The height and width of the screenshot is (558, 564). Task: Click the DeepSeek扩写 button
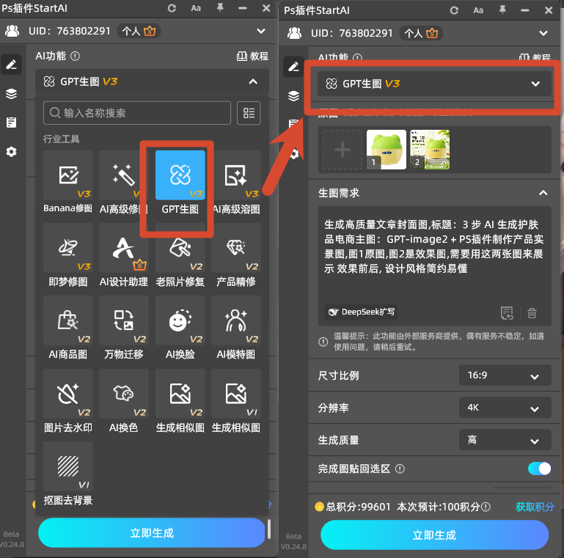coord(361,312)
